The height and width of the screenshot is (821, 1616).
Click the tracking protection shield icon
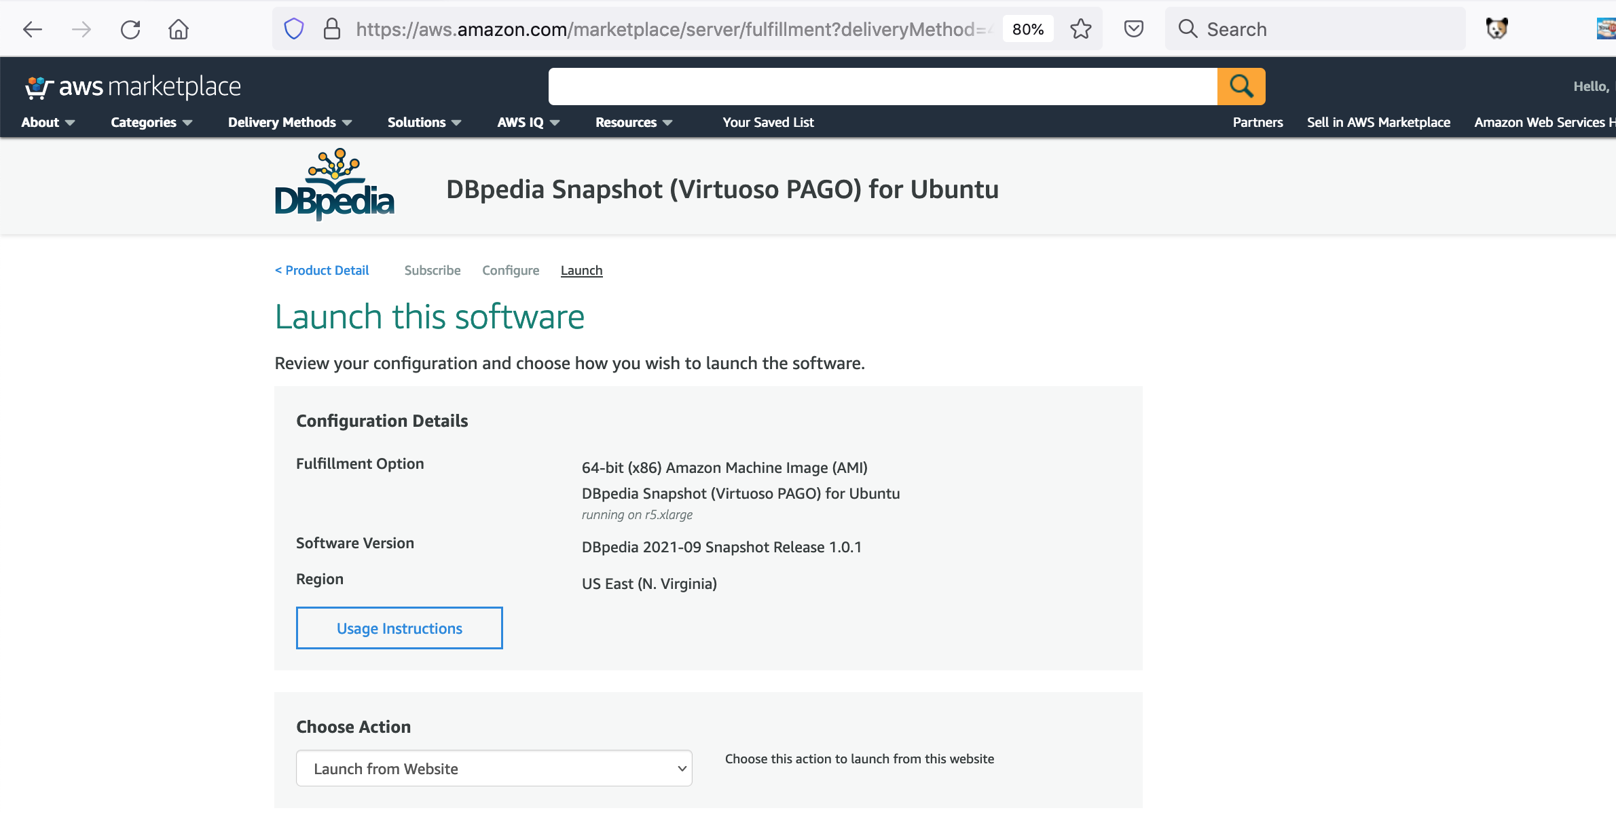[293, 29]
